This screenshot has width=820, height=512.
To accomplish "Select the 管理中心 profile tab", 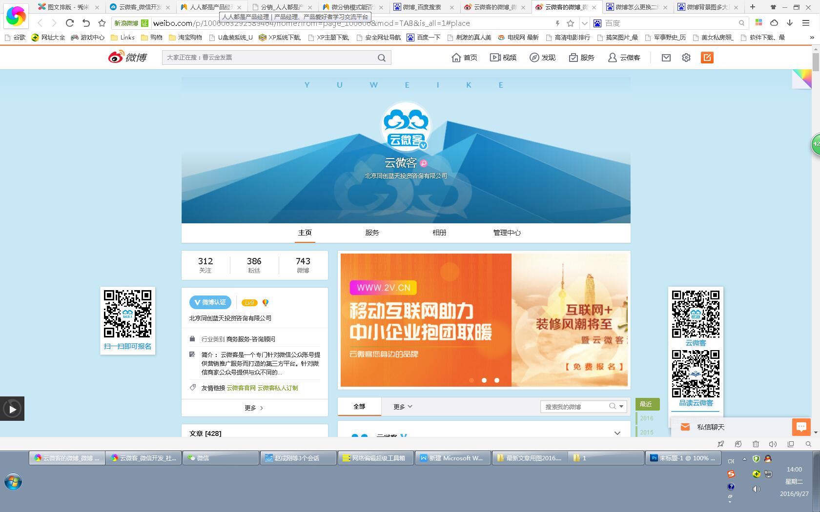I will [x=507, y=233].
